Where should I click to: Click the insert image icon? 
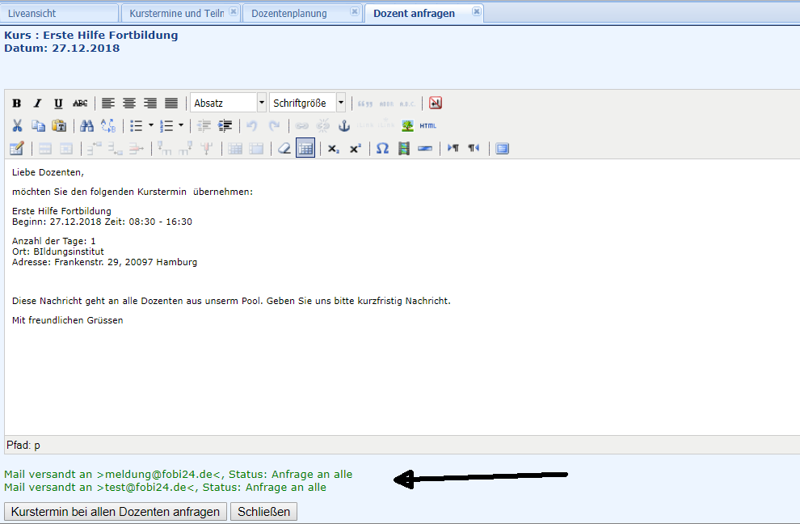point(407,126)
